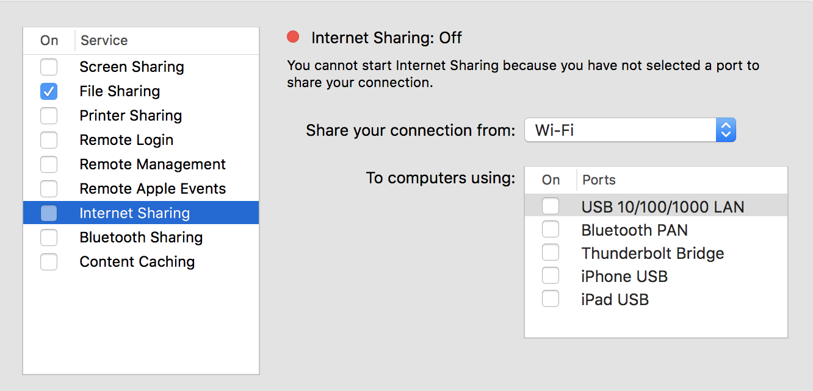This screenshot has height=391, width=813.
Task: Tick the Internet Sharing checkbox
Action: pyautogui.click(x=49, y=213)
